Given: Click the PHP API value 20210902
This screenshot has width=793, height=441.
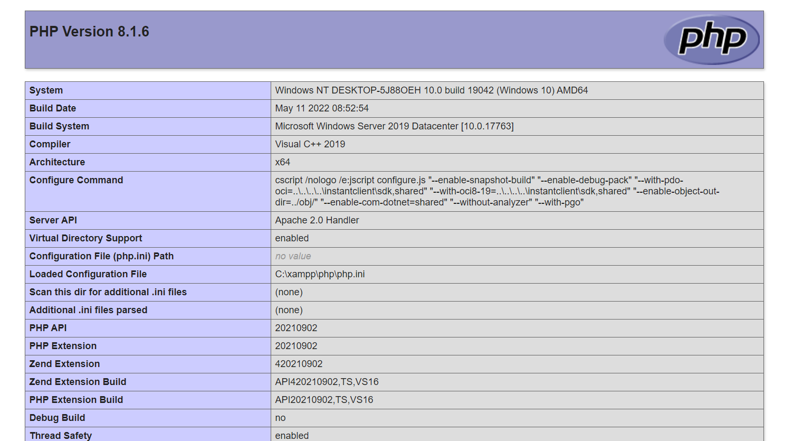Looking at the screenshot, I should point(296,328).
